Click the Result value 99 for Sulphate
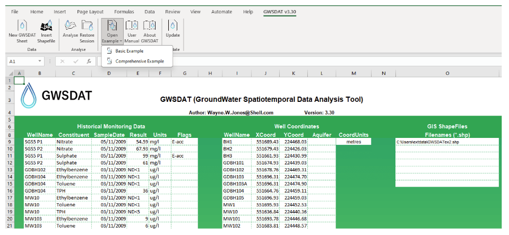The height and width of the screenshot is (235, 509). pos(138,156)
